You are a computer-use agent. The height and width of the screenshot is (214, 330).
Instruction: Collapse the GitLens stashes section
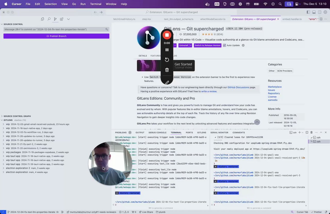tap(8, 120)
